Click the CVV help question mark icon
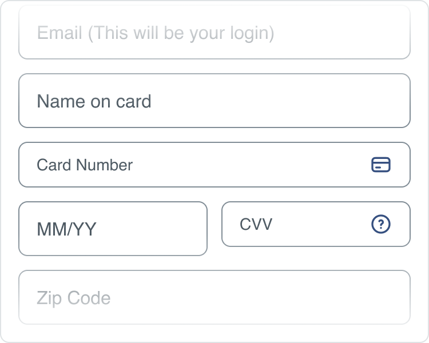The height and width of the screenshot is (343, 429). (x=381, y=224)
